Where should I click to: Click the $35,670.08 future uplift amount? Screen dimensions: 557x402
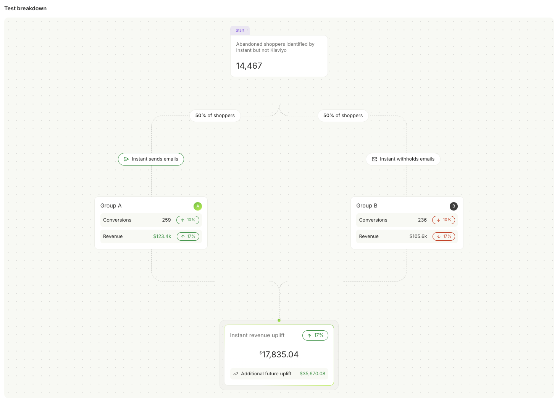(312, 374)
